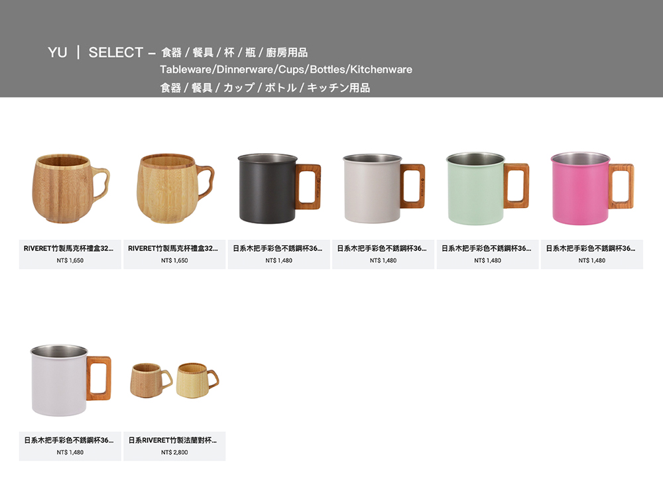View the lavender mug with wooden handle
The width and height of the screenshot is (663, 487).
click(x=71, y=380)
